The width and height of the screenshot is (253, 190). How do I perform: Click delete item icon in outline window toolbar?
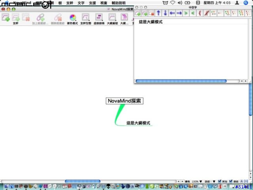coord(151,13)
